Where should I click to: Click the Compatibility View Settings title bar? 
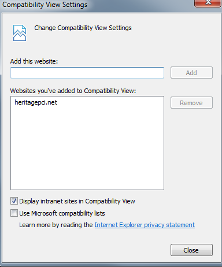pyautogui.click(x=97, y=5)
